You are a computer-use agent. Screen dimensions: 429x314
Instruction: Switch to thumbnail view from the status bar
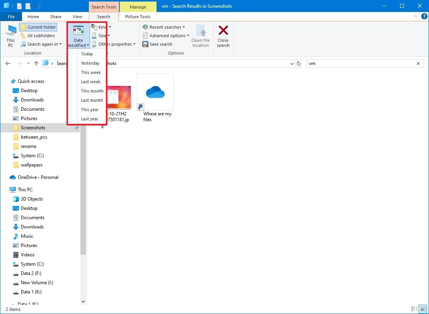[x=422, y=309]
